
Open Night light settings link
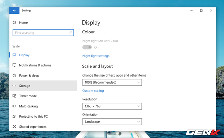point(96,56)
